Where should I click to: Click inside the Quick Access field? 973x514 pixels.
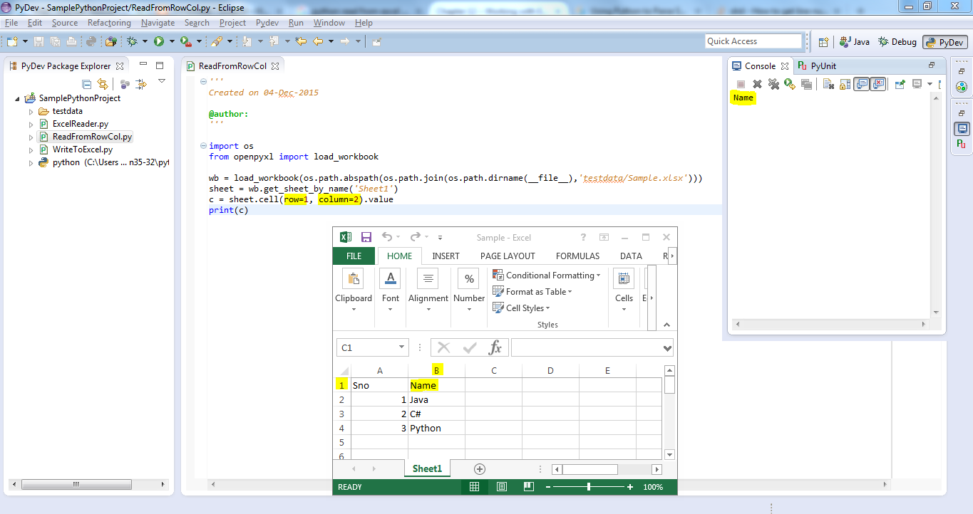(752, 41)
